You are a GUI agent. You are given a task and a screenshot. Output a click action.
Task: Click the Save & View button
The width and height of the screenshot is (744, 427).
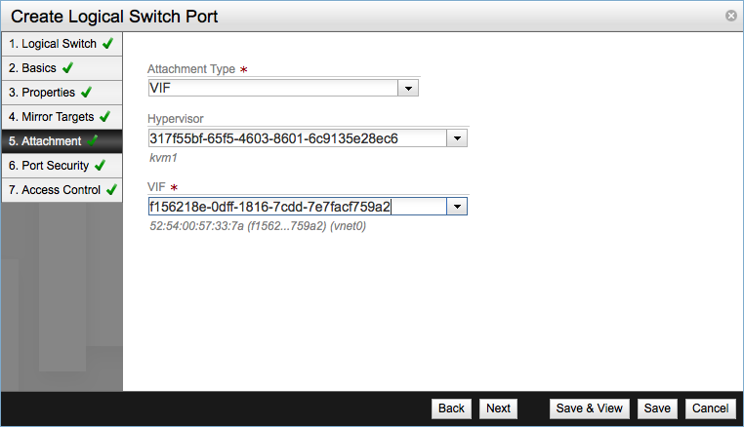click(589, 408)
